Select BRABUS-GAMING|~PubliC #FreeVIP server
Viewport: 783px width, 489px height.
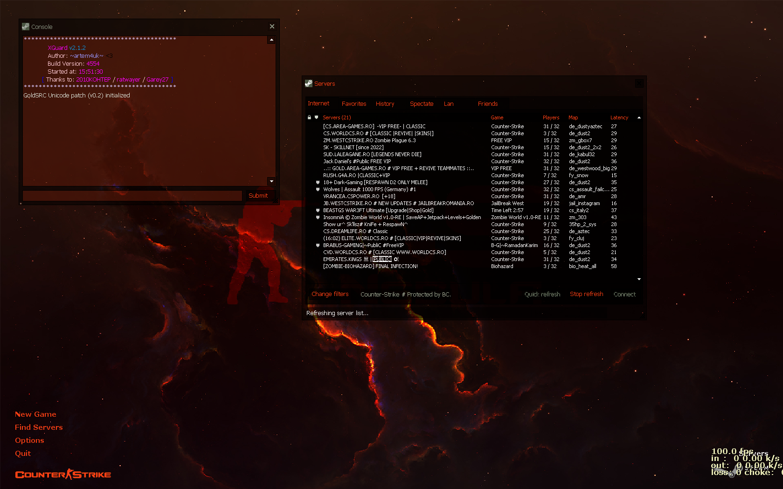point(471,245)
